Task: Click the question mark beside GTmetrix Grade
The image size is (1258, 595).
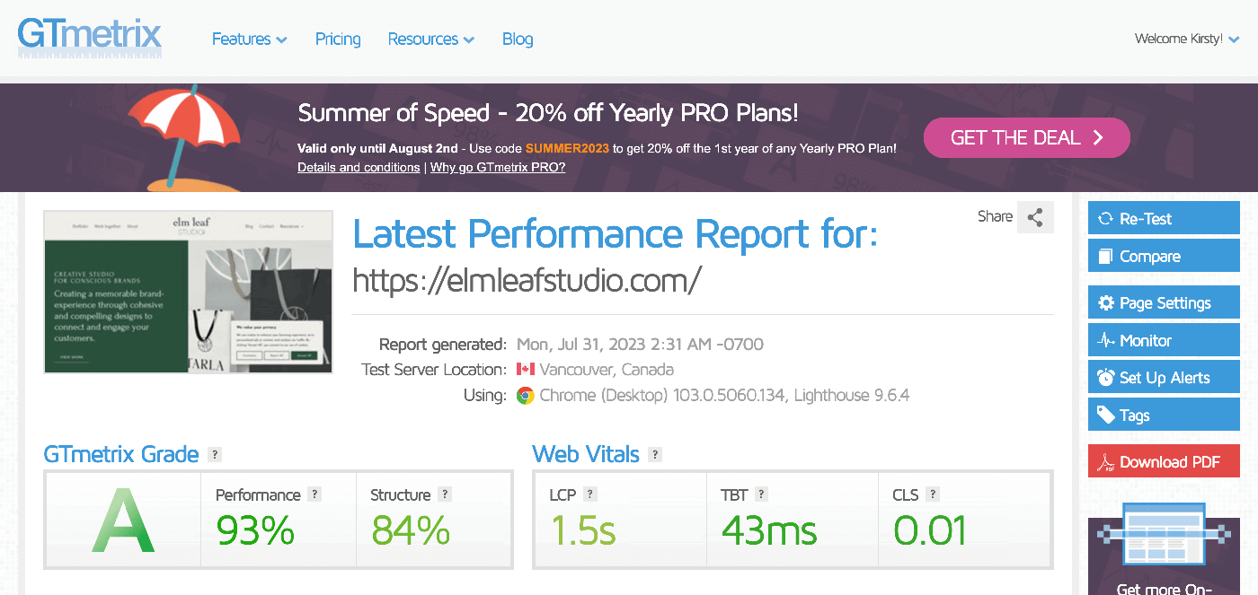Action: 214,454
